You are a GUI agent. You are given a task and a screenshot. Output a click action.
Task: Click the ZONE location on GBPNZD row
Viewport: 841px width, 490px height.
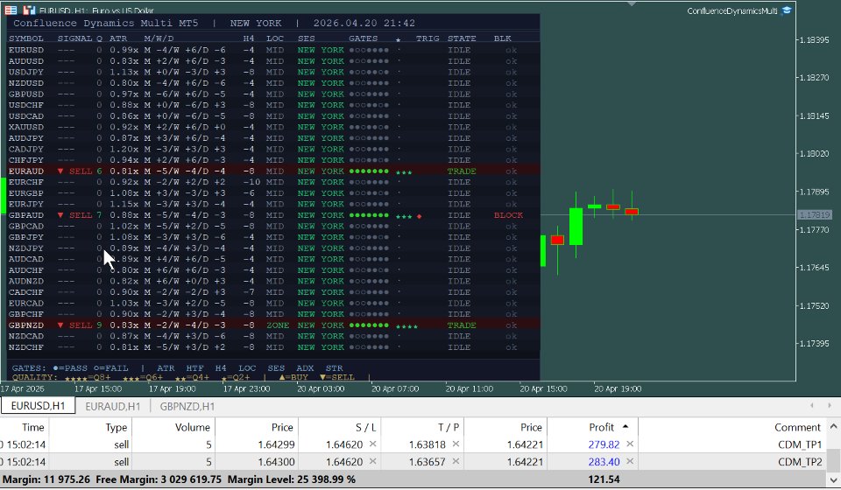point(278,325)
